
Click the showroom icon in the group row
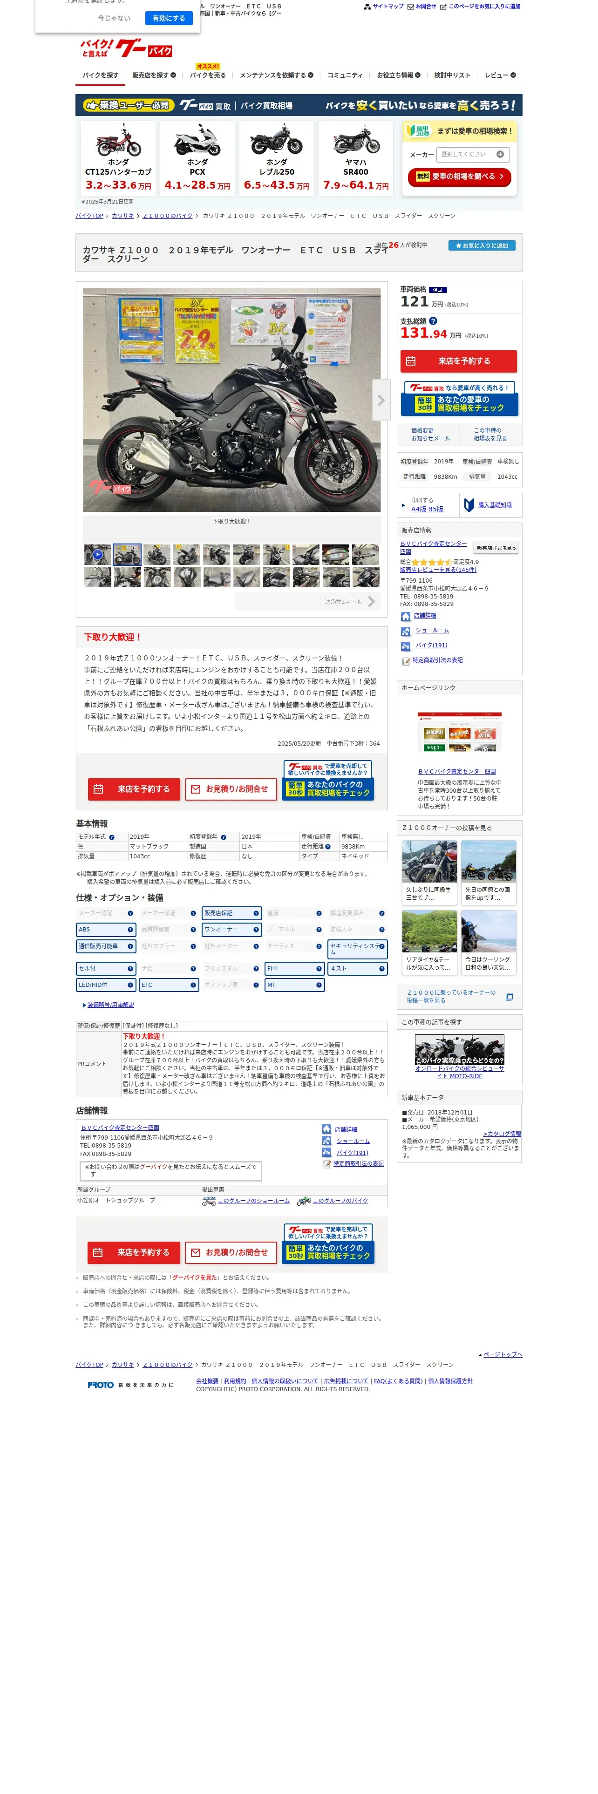click(x=209, y=1201)
